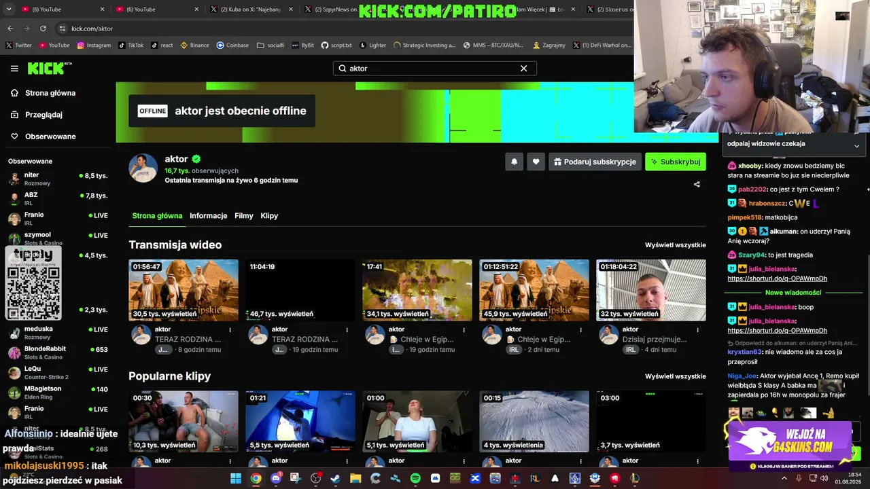Play the 11:04:19 video thumbnail
This screenshot has width=870, height=489.
300,290
